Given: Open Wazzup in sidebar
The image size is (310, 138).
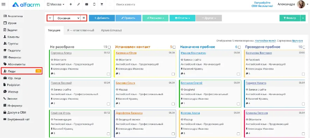Looking at the screenshot, I should coord(11,92).
